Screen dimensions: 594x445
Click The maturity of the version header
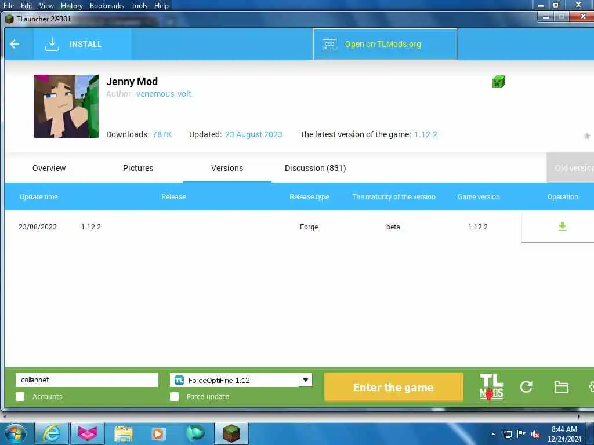(x=394, y=197)
